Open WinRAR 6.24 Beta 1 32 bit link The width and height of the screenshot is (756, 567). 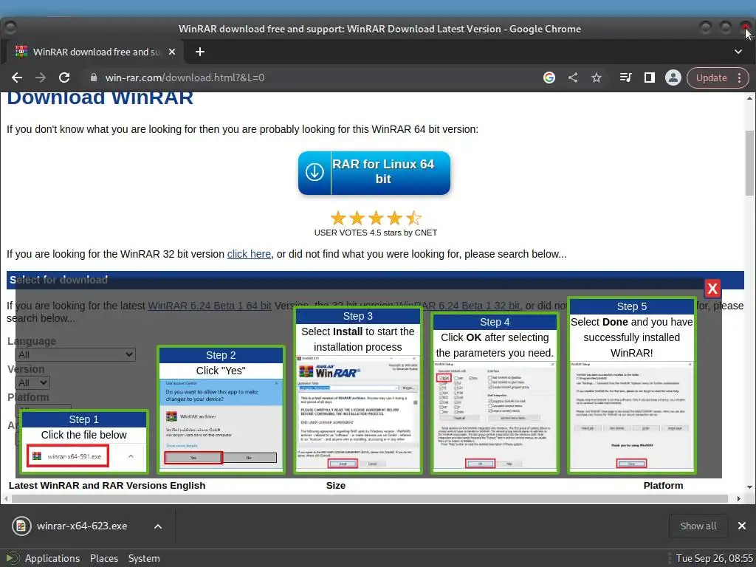(x=458, y=306)
